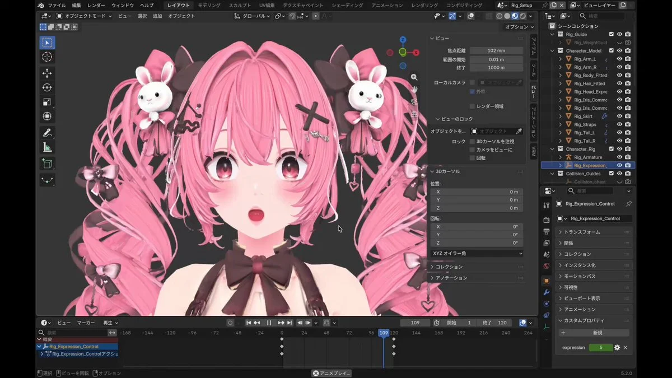Collapse the Character_Model collection
This screenshot has height=378, width=672.
(552, 50)
